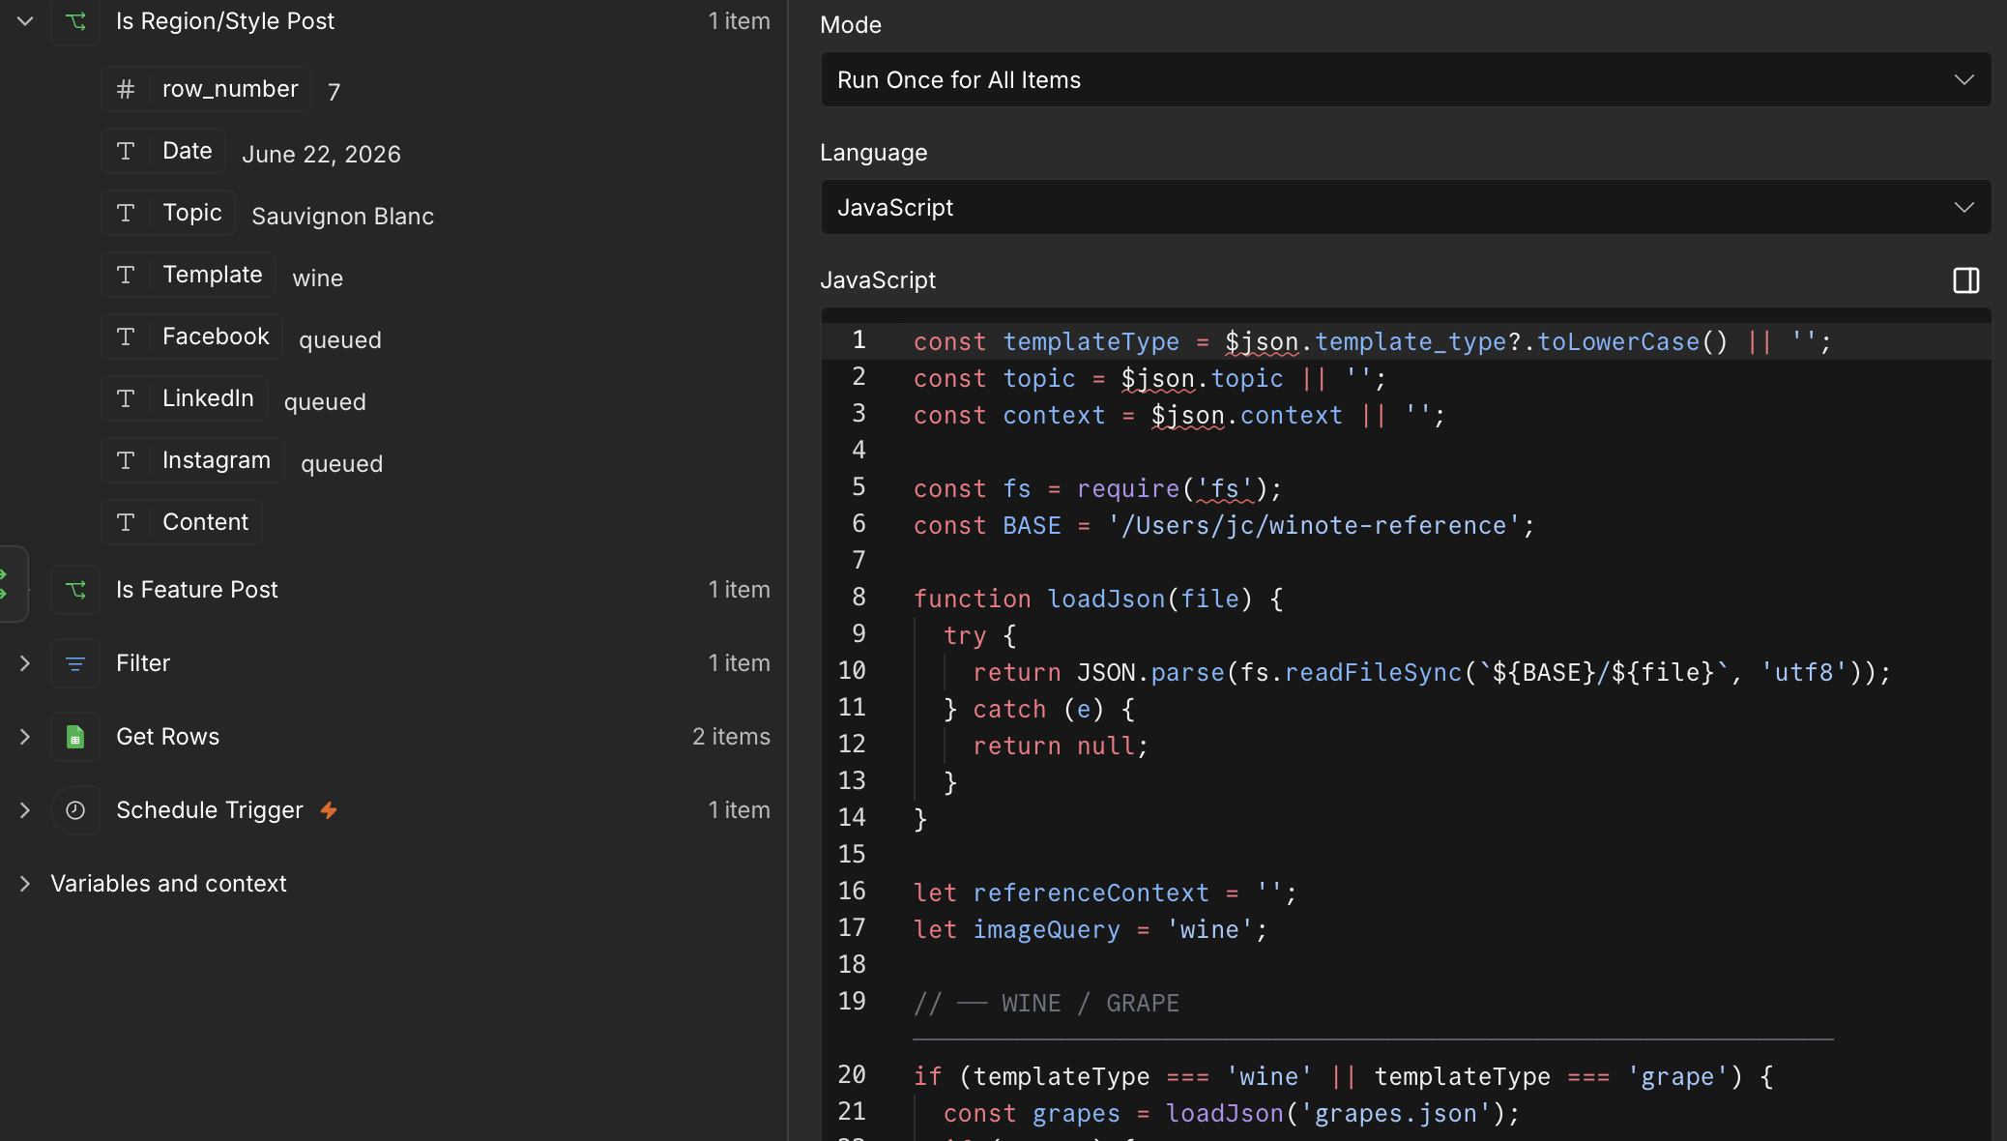This screenshot has width=2007, height=1141.
Task: Select the Is Feature Post row
Action: coord(412,590)
